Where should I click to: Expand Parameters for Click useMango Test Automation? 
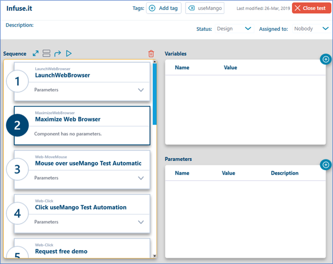point(141,222)
